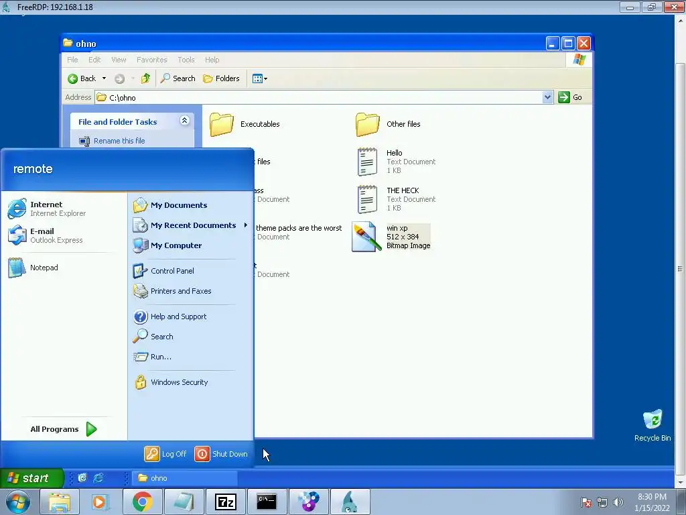Go Back in Explorer toolbar
Viewport: 686px width, 515px height.
pos(82,78)
